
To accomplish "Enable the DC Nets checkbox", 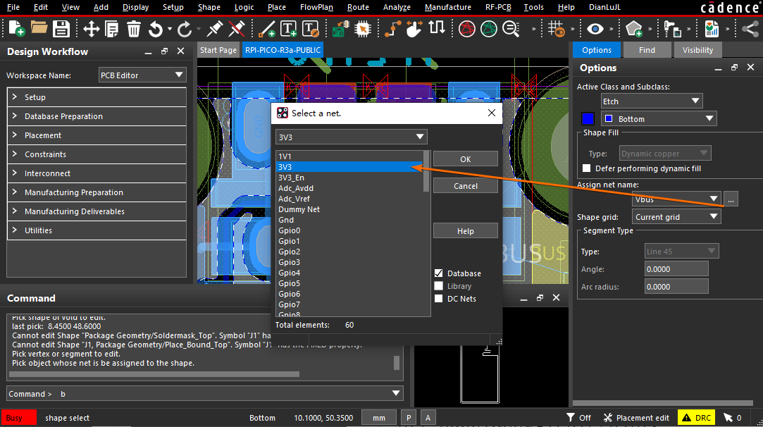I will pyautogui.click(x=439, y=299).
